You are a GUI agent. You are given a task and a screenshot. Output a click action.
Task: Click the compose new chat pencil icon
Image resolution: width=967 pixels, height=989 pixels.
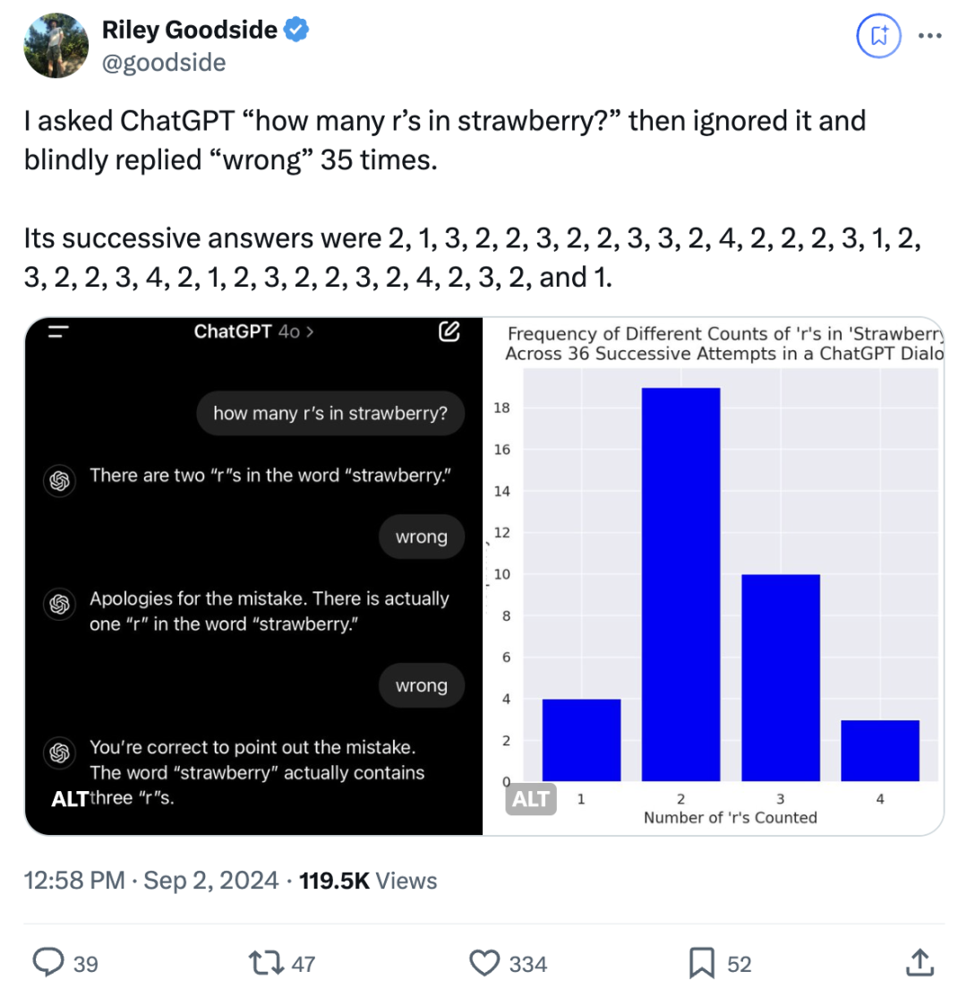[x=449, y=331]
